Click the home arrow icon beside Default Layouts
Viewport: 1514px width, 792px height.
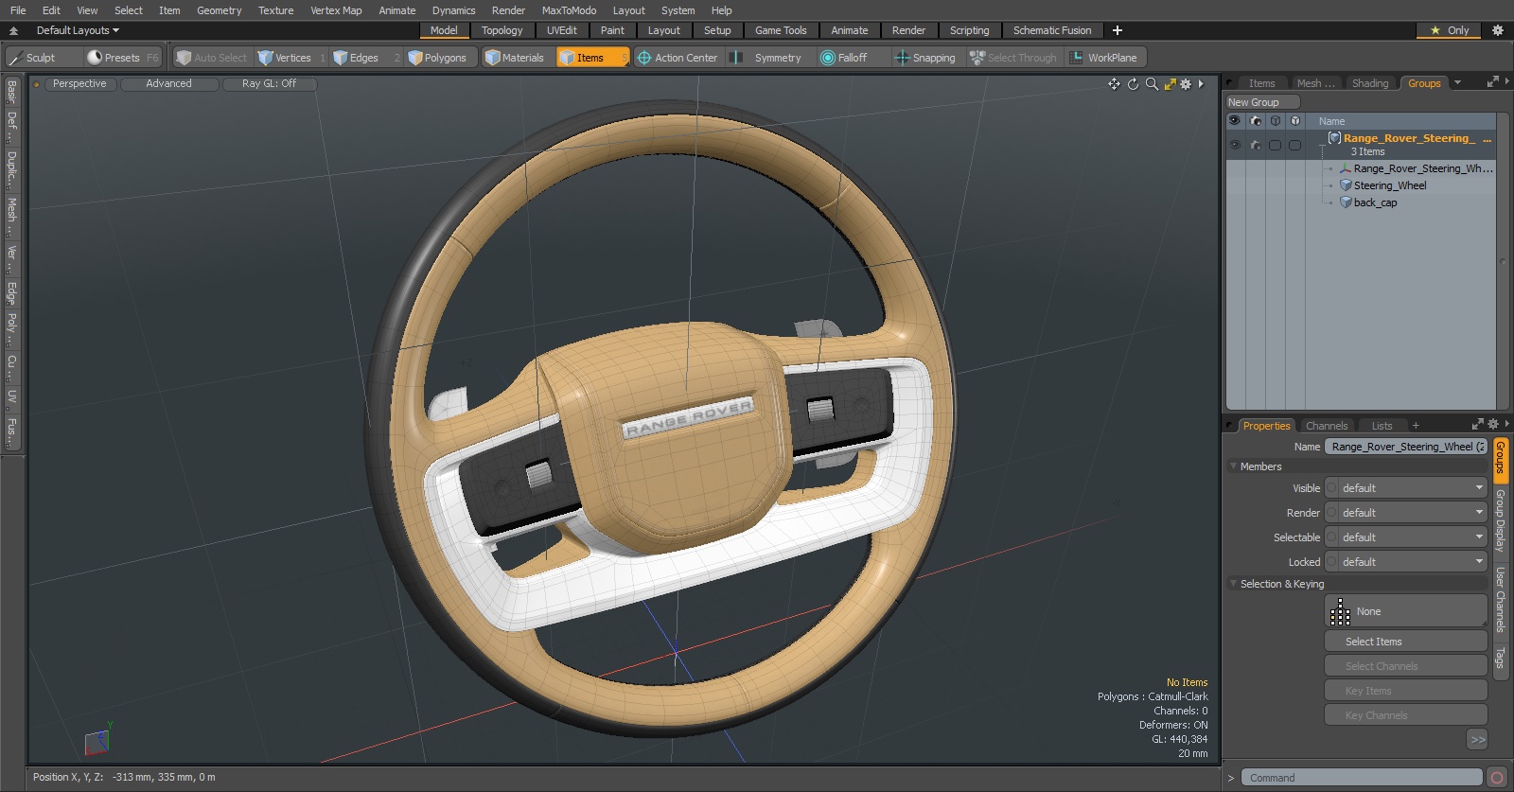click(x=13, y=30)
